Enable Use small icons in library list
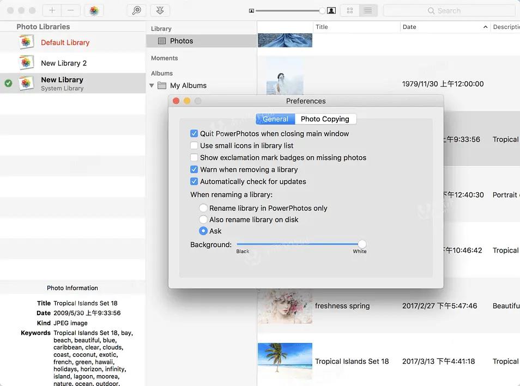Viewport: 520px width, 386px height. [x=194, y=145]
